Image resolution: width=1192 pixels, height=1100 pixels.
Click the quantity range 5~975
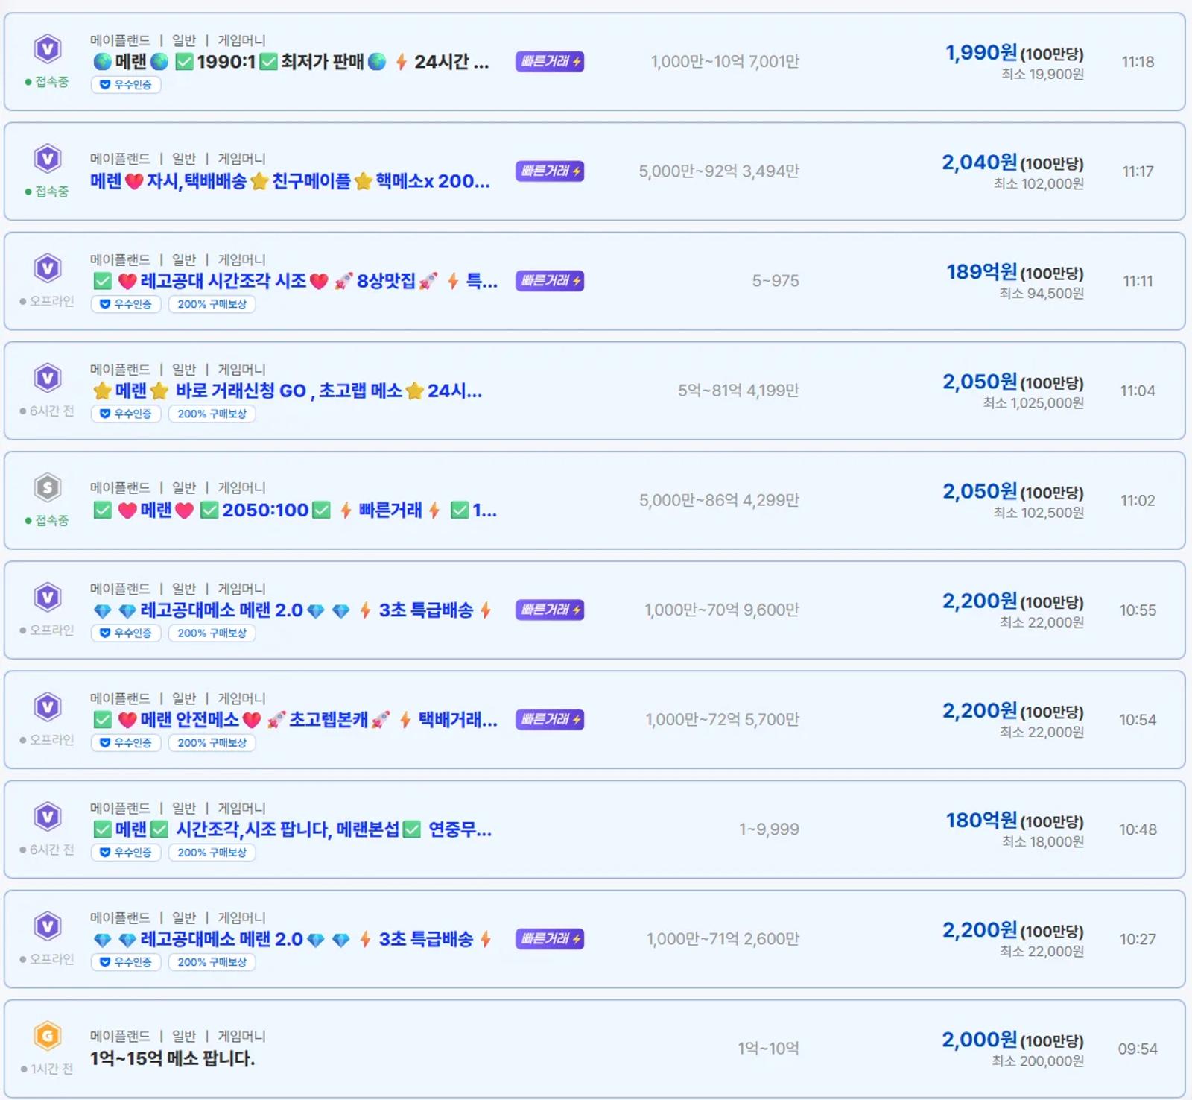776,281
